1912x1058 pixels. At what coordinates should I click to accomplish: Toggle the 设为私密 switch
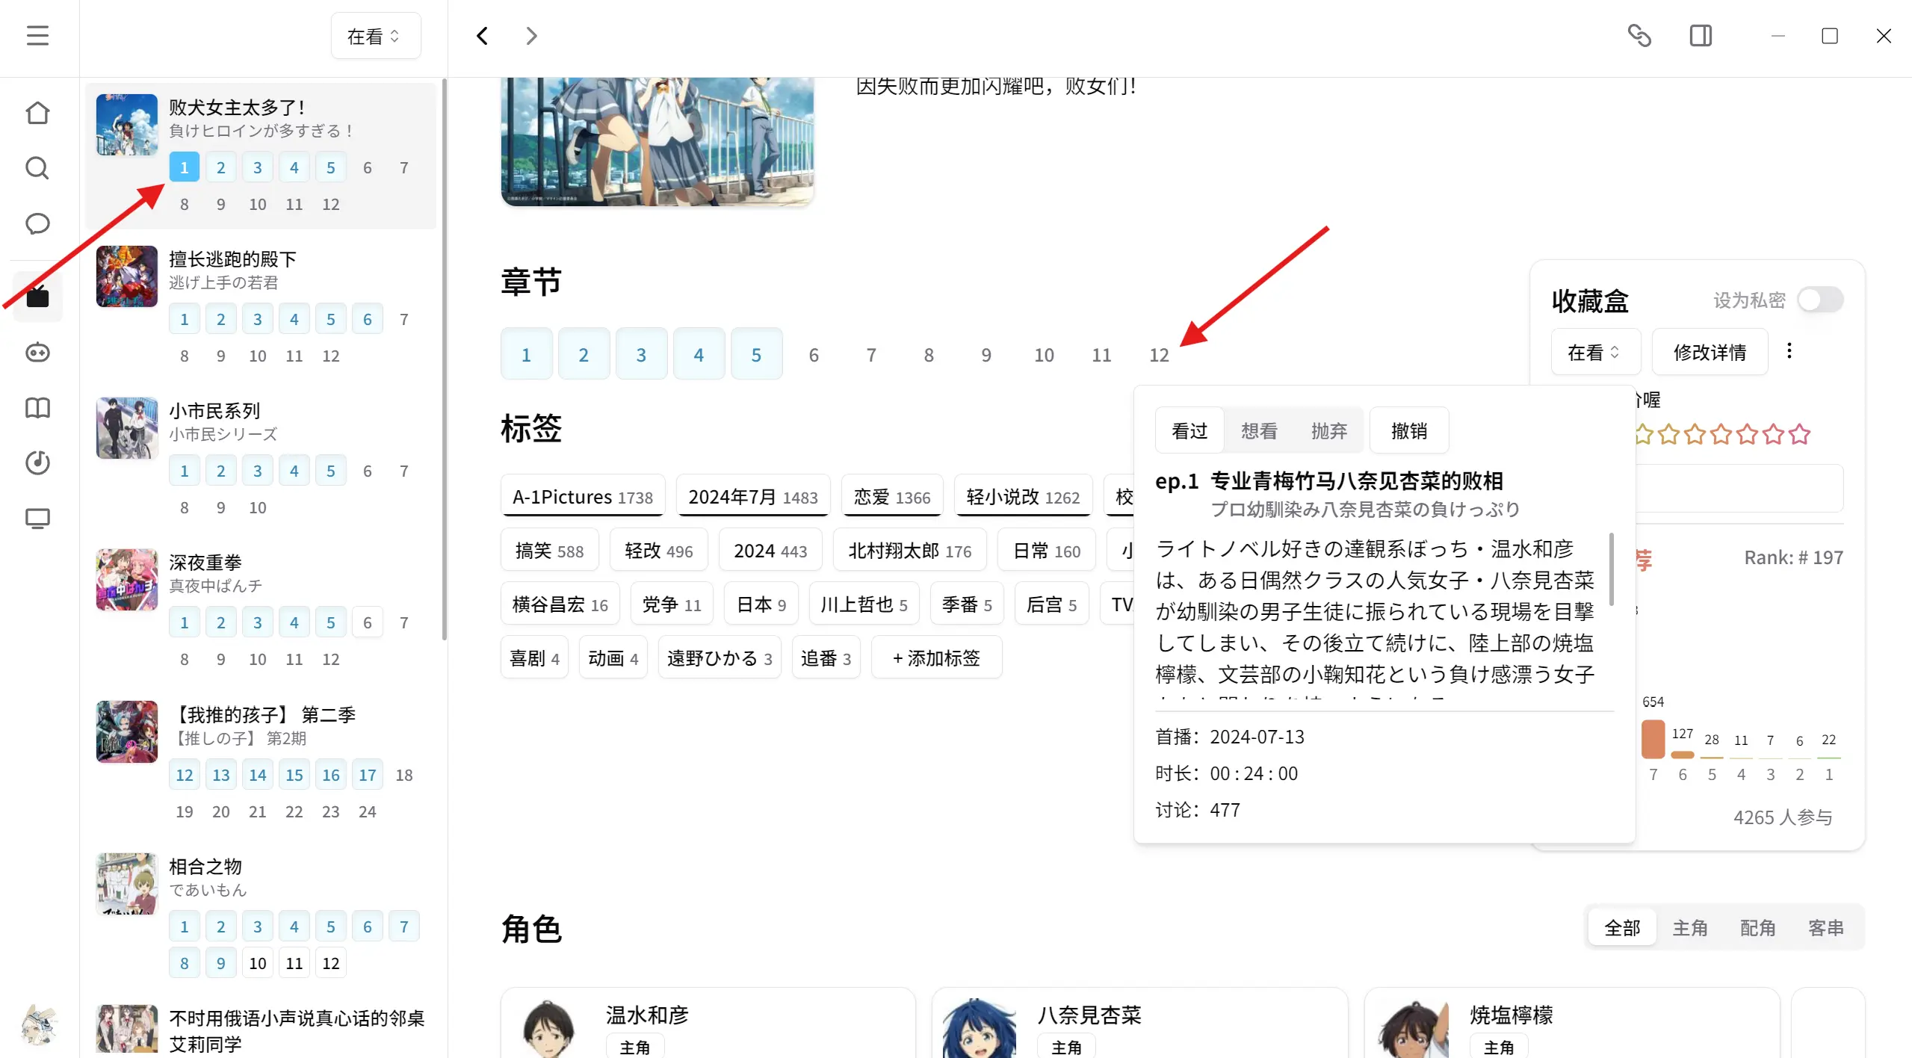(1821, 300)
